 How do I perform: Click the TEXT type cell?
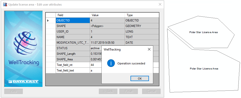click(x=142, y=37)
